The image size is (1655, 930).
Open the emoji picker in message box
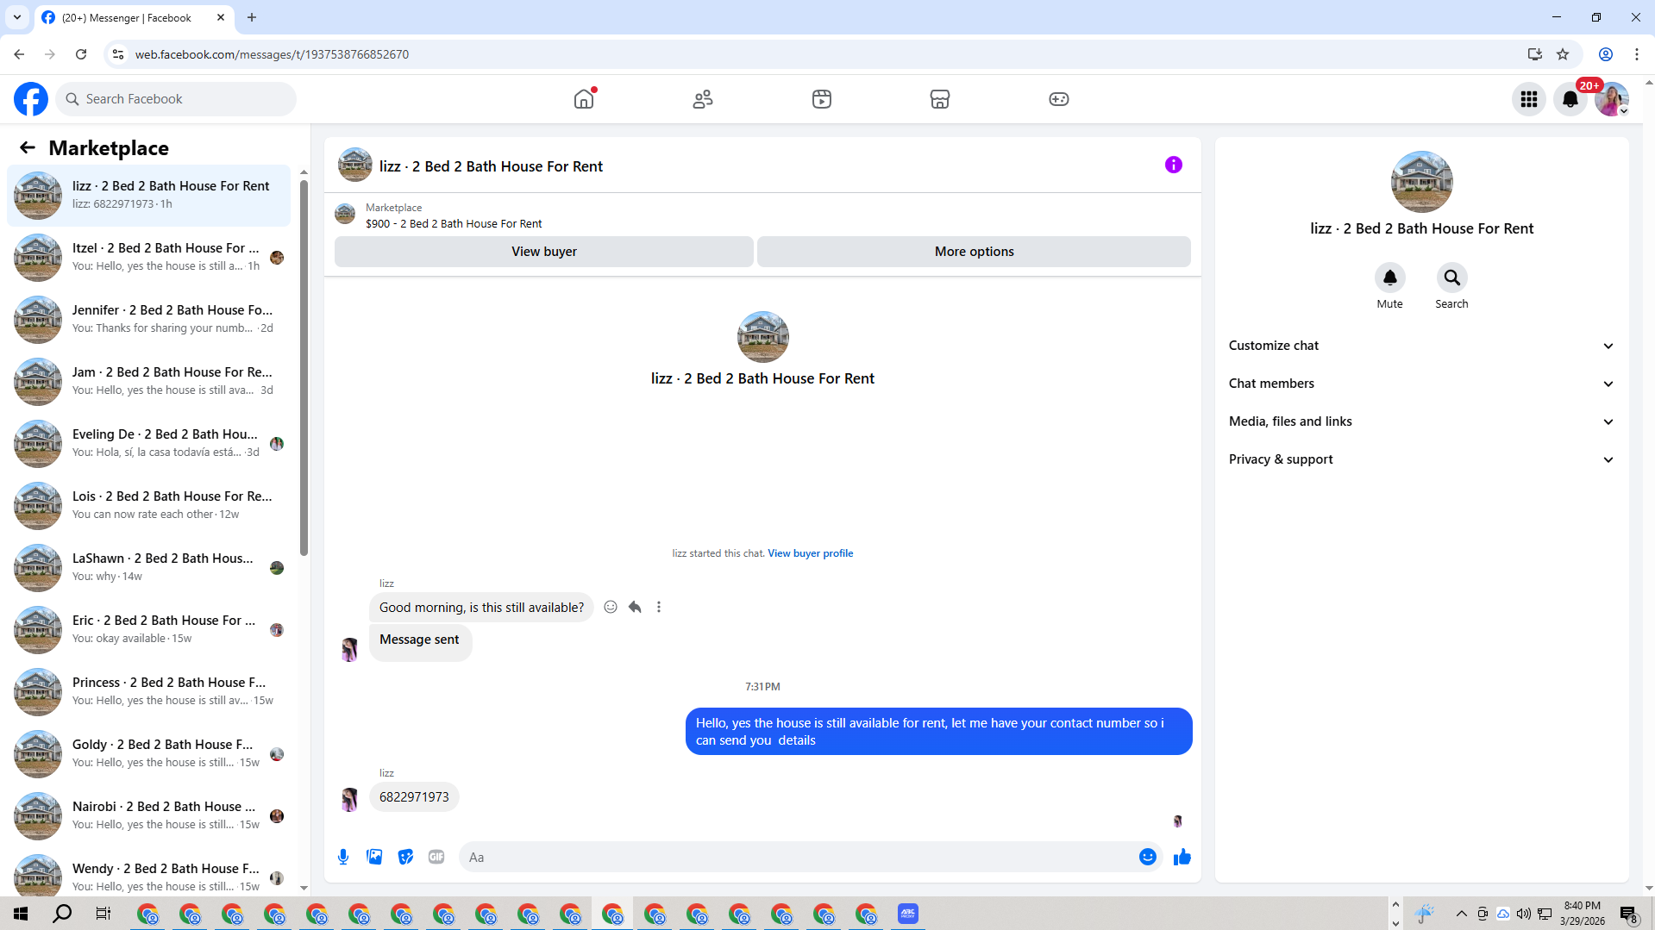[x=1148, y=857]
